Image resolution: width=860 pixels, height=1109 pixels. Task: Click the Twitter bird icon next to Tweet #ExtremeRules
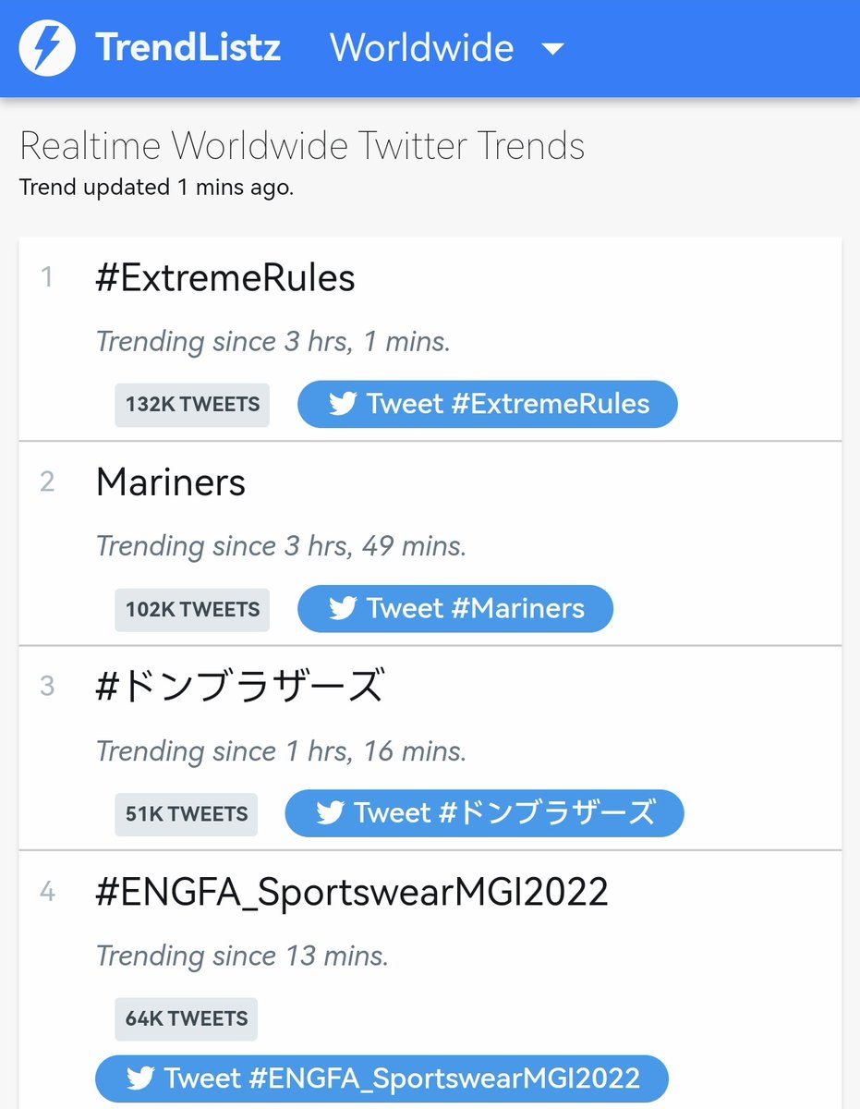coord(343,404)
